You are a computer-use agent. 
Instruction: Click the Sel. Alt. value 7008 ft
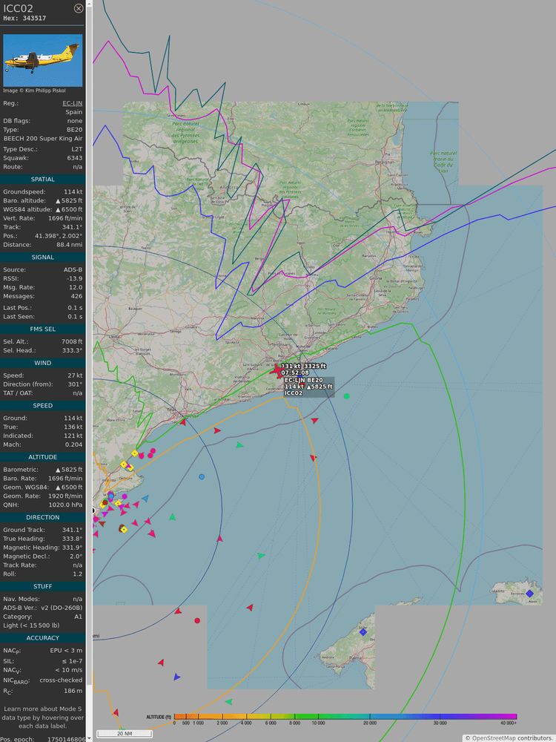(72, 341)
